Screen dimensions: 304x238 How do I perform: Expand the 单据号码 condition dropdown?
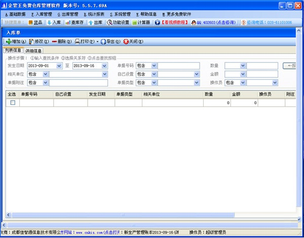(154, 66)
